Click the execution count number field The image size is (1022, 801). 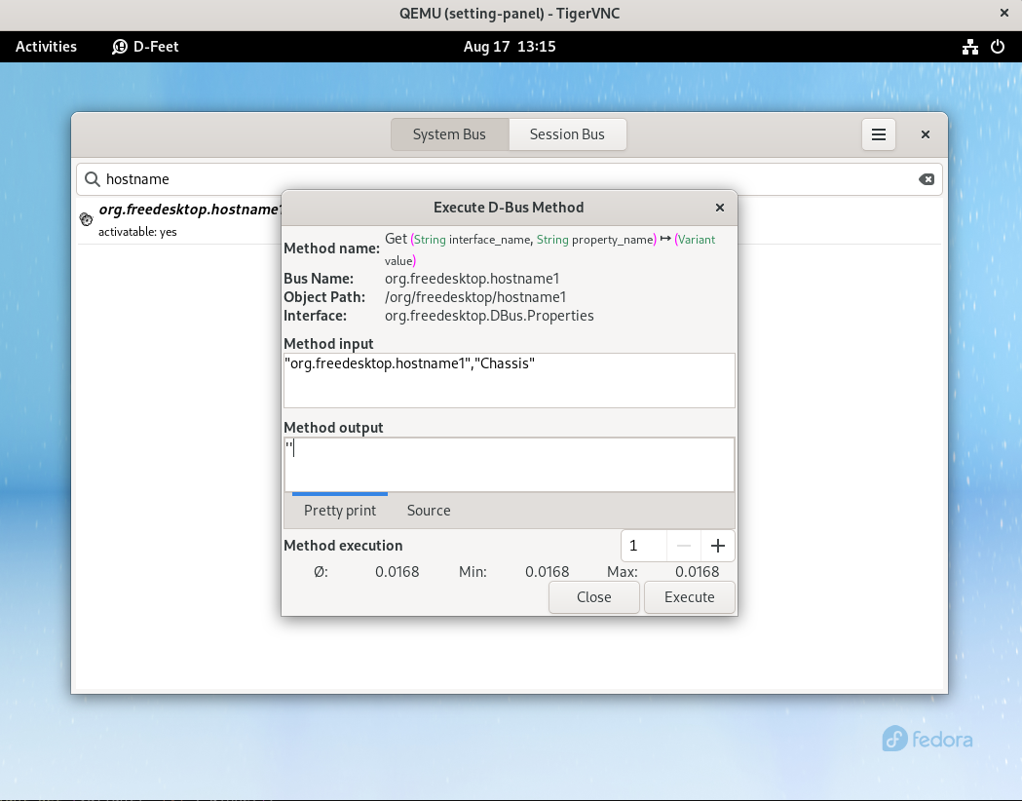coord(644,546)
